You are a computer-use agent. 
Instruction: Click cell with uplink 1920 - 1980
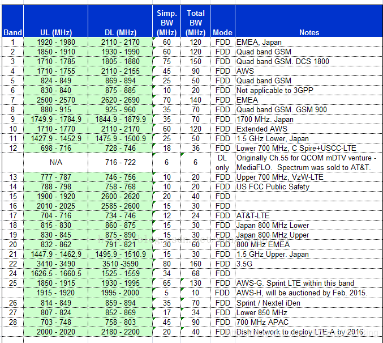coord(55,42)
